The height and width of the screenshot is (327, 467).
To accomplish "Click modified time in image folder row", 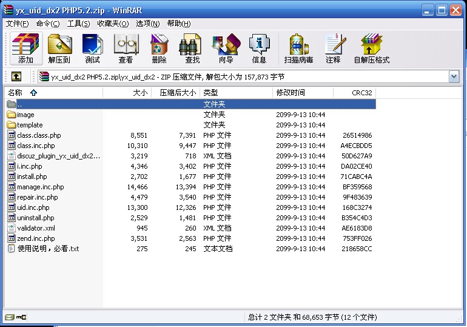I will (x=300, y=115).
